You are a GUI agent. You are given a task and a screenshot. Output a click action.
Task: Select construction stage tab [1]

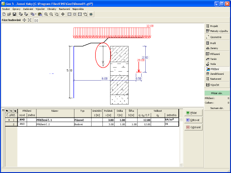click(x=36, y=20)
